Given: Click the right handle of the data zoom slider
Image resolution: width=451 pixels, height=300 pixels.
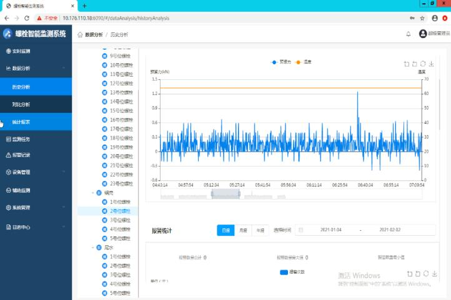Looking at the screenshot, I should [x=239, y=195].
